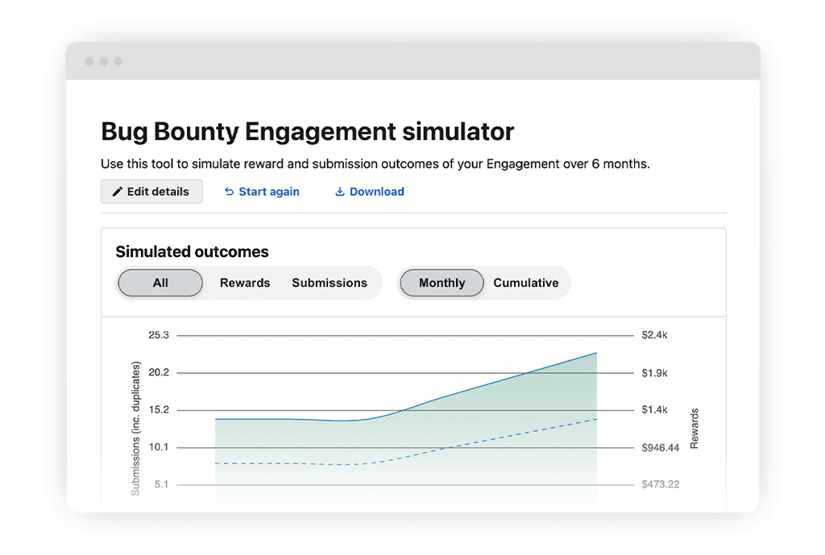The height and width of the screenshot is (555, 825).
Task: Click the pencil icon on Edit details
Action: (118, 192)
